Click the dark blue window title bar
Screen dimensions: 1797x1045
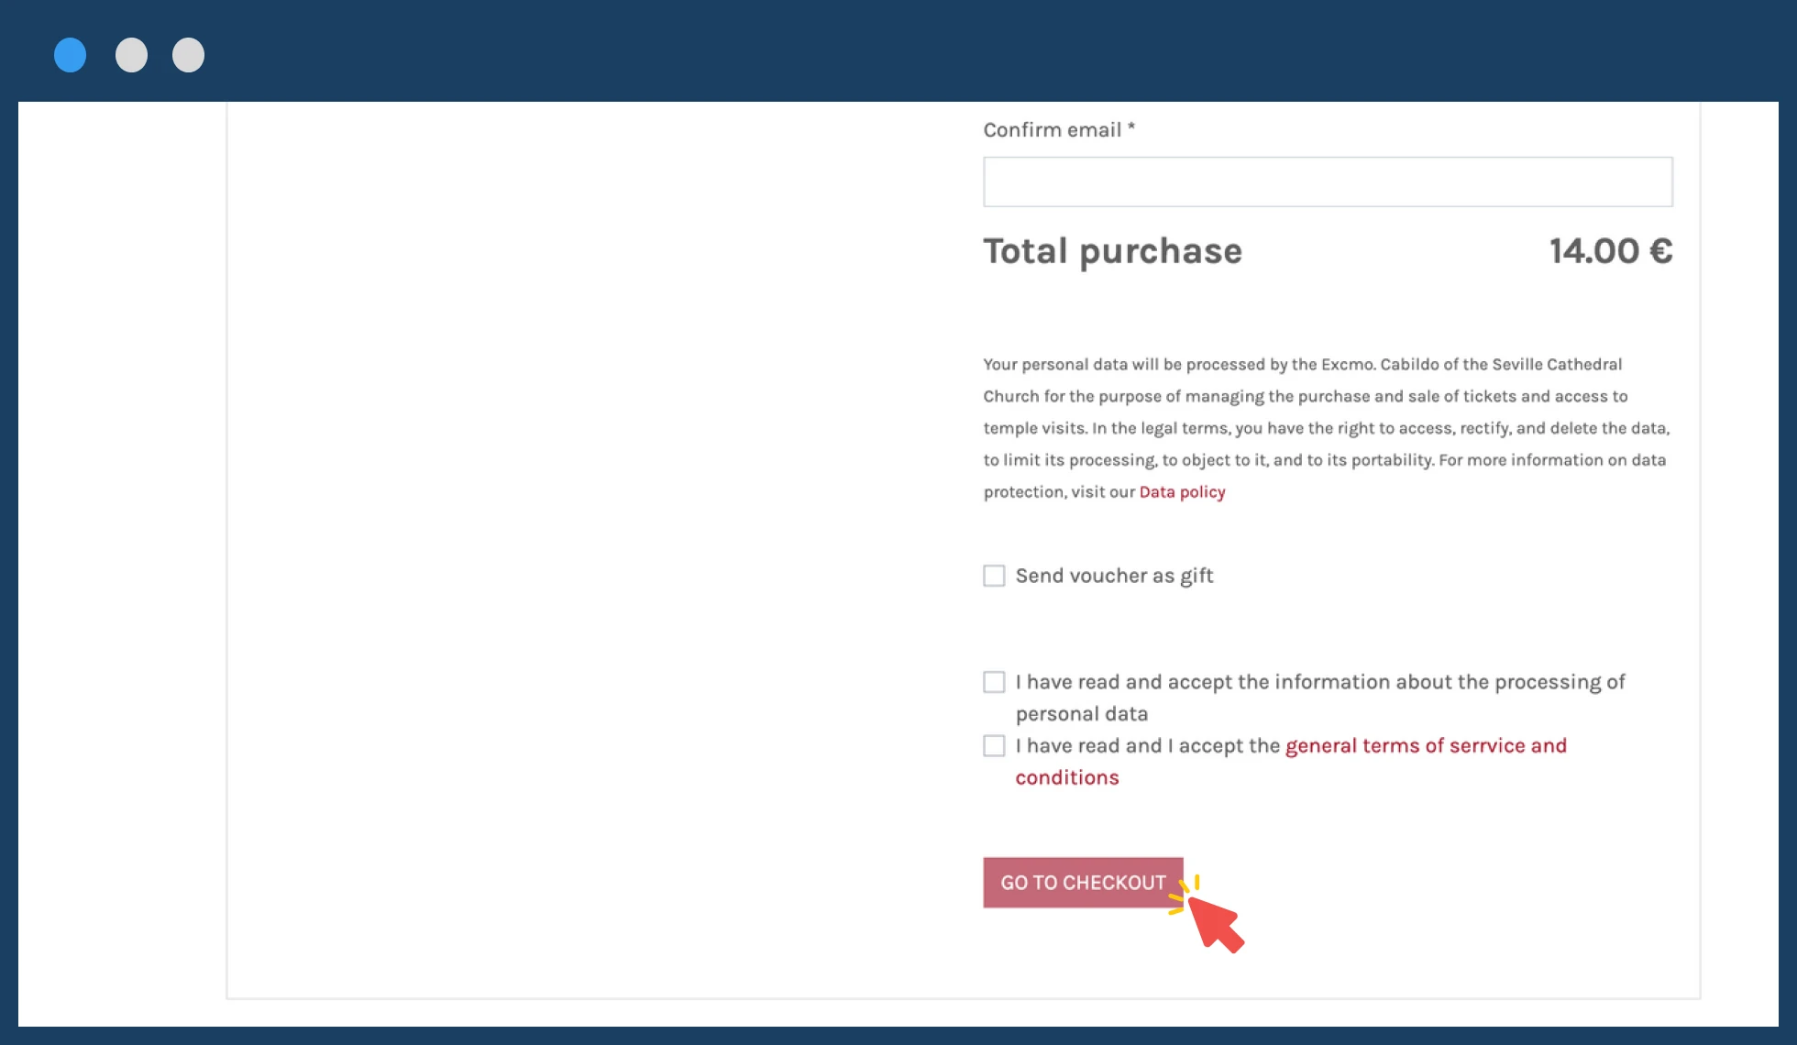(917, 50)
